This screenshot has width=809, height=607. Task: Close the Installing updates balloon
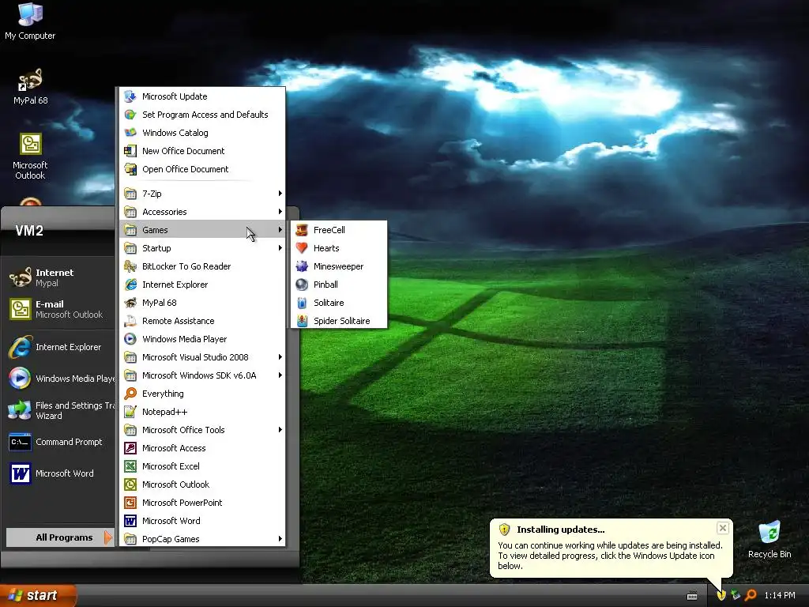[x=723, y=528]
